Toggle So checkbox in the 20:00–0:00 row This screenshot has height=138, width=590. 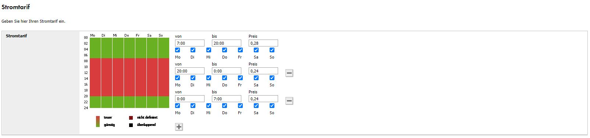[272, 78]
